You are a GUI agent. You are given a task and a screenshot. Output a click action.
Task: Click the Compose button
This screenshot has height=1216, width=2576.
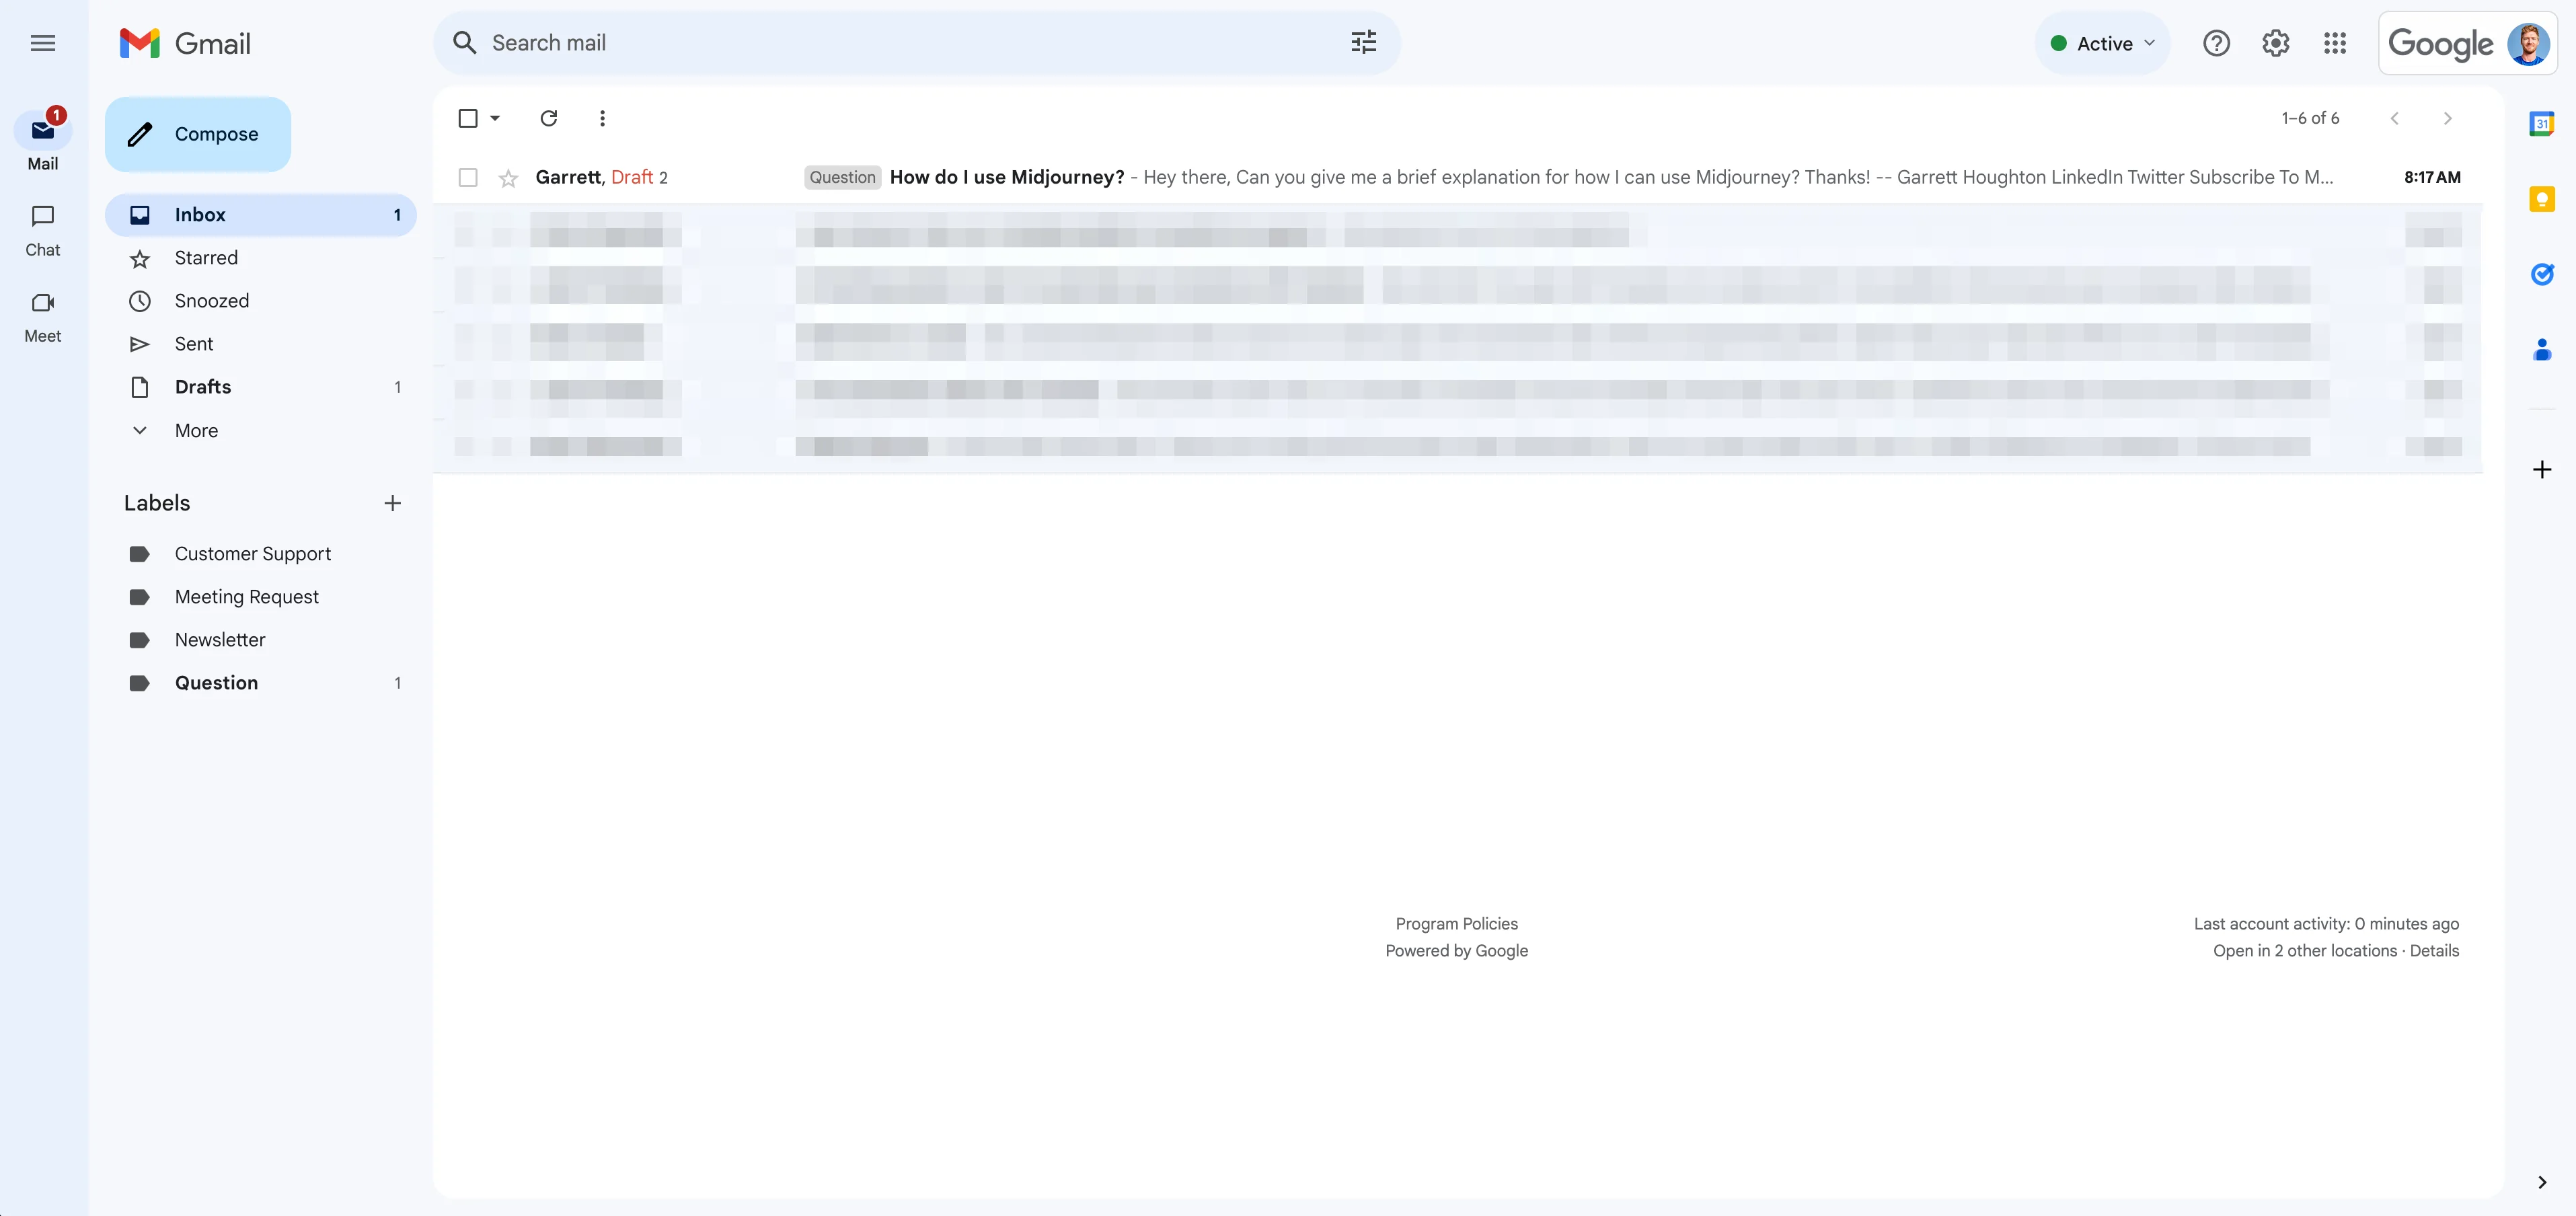pyautogui.click(x=198, y=134)
